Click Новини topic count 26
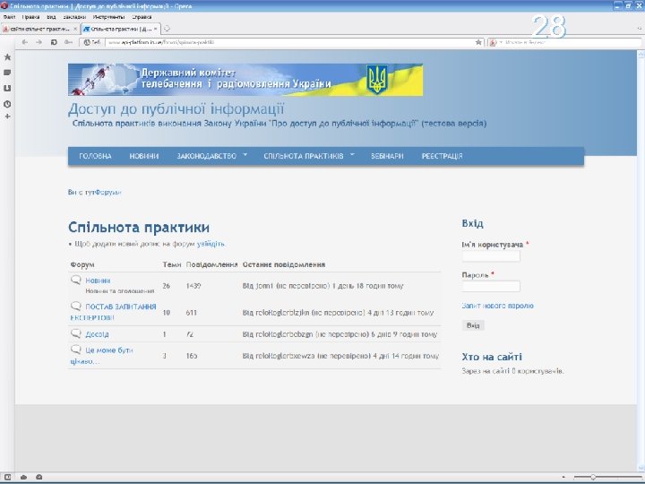This screenshot has width=645, height=484. click(x=167, y=286)
